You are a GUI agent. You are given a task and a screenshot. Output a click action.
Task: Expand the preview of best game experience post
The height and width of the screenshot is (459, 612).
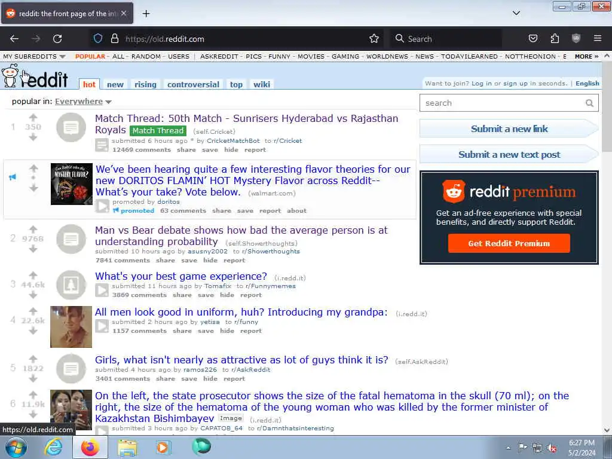point(102,290)
